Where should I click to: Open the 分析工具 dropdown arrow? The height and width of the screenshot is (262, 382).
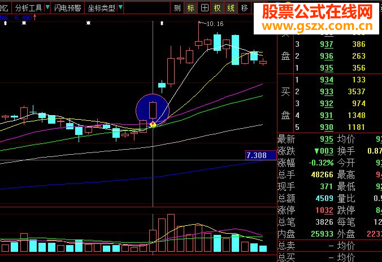click(x=47, y=7)
